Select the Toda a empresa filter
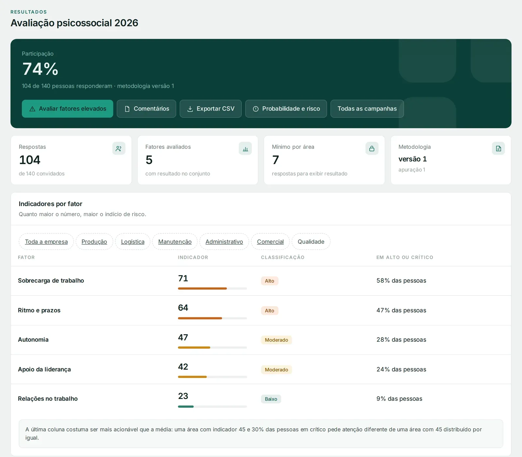This screenshot has width=522, height=457. coord(46,242)
